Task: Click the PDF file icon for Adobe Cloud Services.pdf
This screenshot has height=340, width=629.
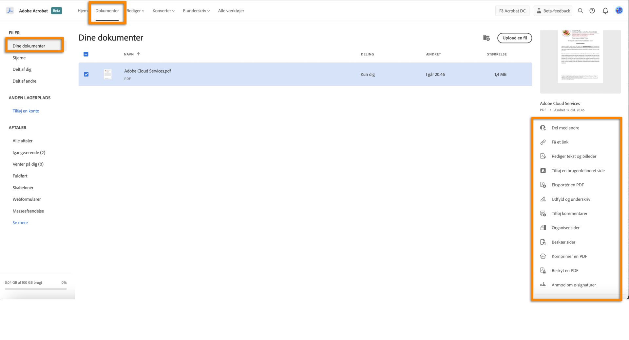Action: click(x=107, y=74)
